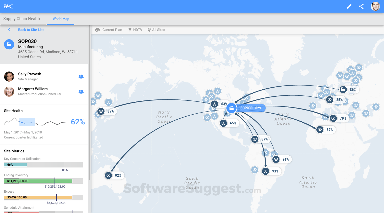The width and height of the screenshot is (384, 213).
Task: Select the distributor site showing 92% in Australia
Action: tap(108, 175)
